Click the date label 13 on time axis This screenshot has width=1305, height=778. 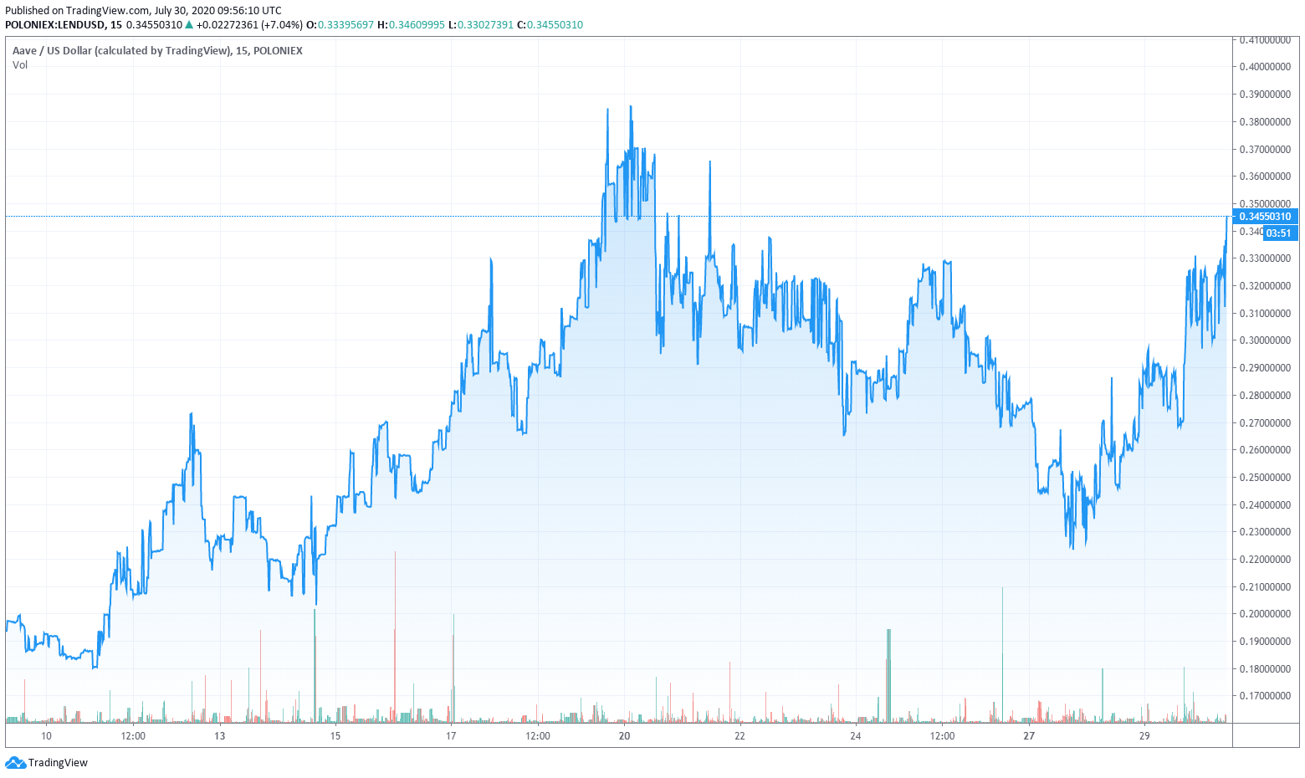(x=219, y=736)
